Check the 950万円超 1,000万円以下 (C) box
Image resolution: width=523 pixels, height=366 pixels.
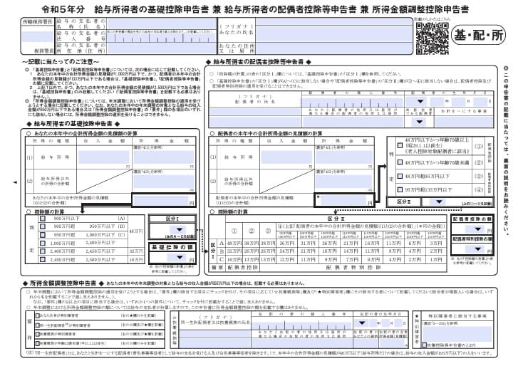[42, 235]
